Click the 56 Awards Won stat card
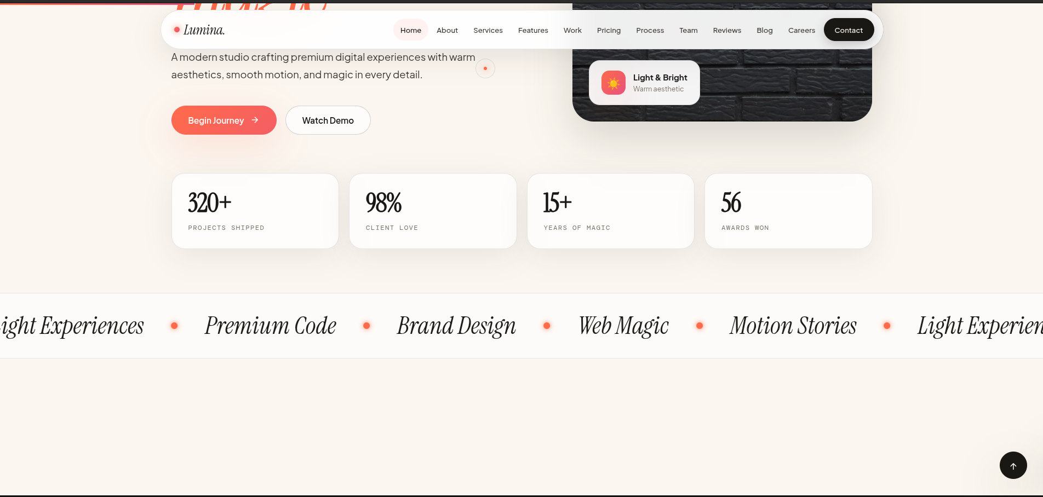 click(788, 211)
